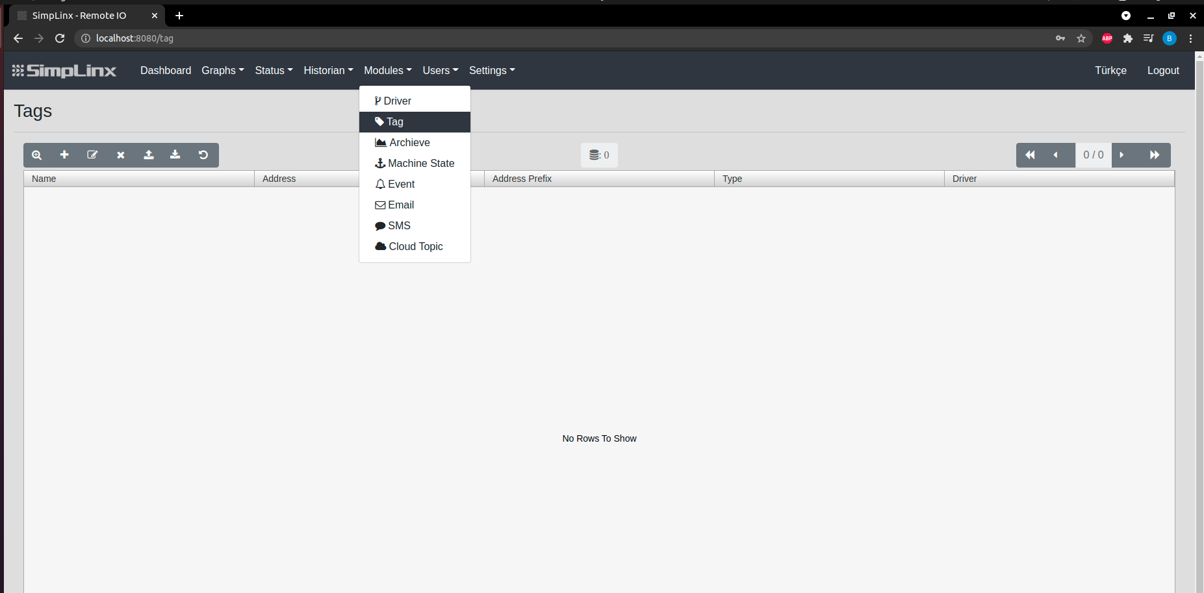
Task: Select Email from Modules menu
Action: (x=415, y=205)
